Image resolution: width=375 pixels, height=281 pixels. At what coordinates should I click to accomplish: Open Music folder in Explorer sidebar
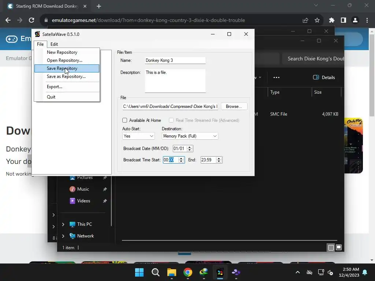tap(82, 189)
